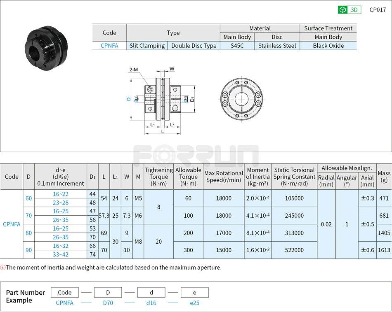Click the CP017 page code
The height and width of the screenshot is (312, 392).
[x=378, y=10]
